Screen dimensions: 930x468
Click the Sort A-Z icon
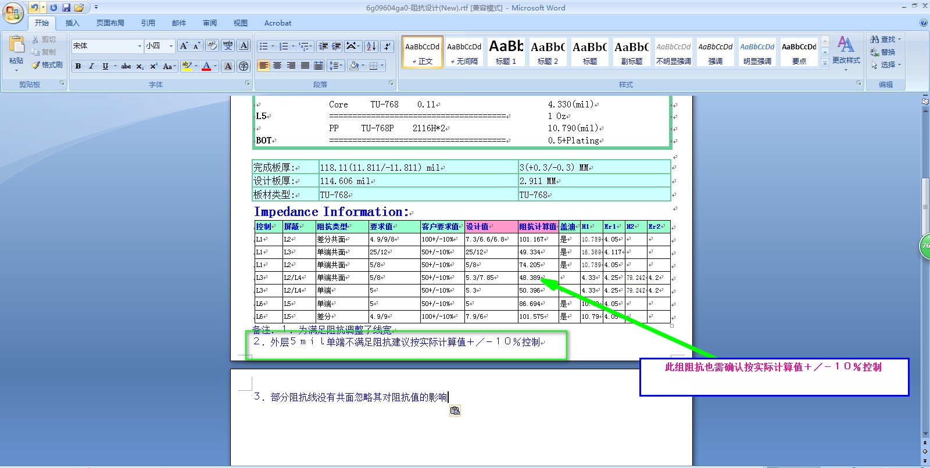(x=371, y=46)
